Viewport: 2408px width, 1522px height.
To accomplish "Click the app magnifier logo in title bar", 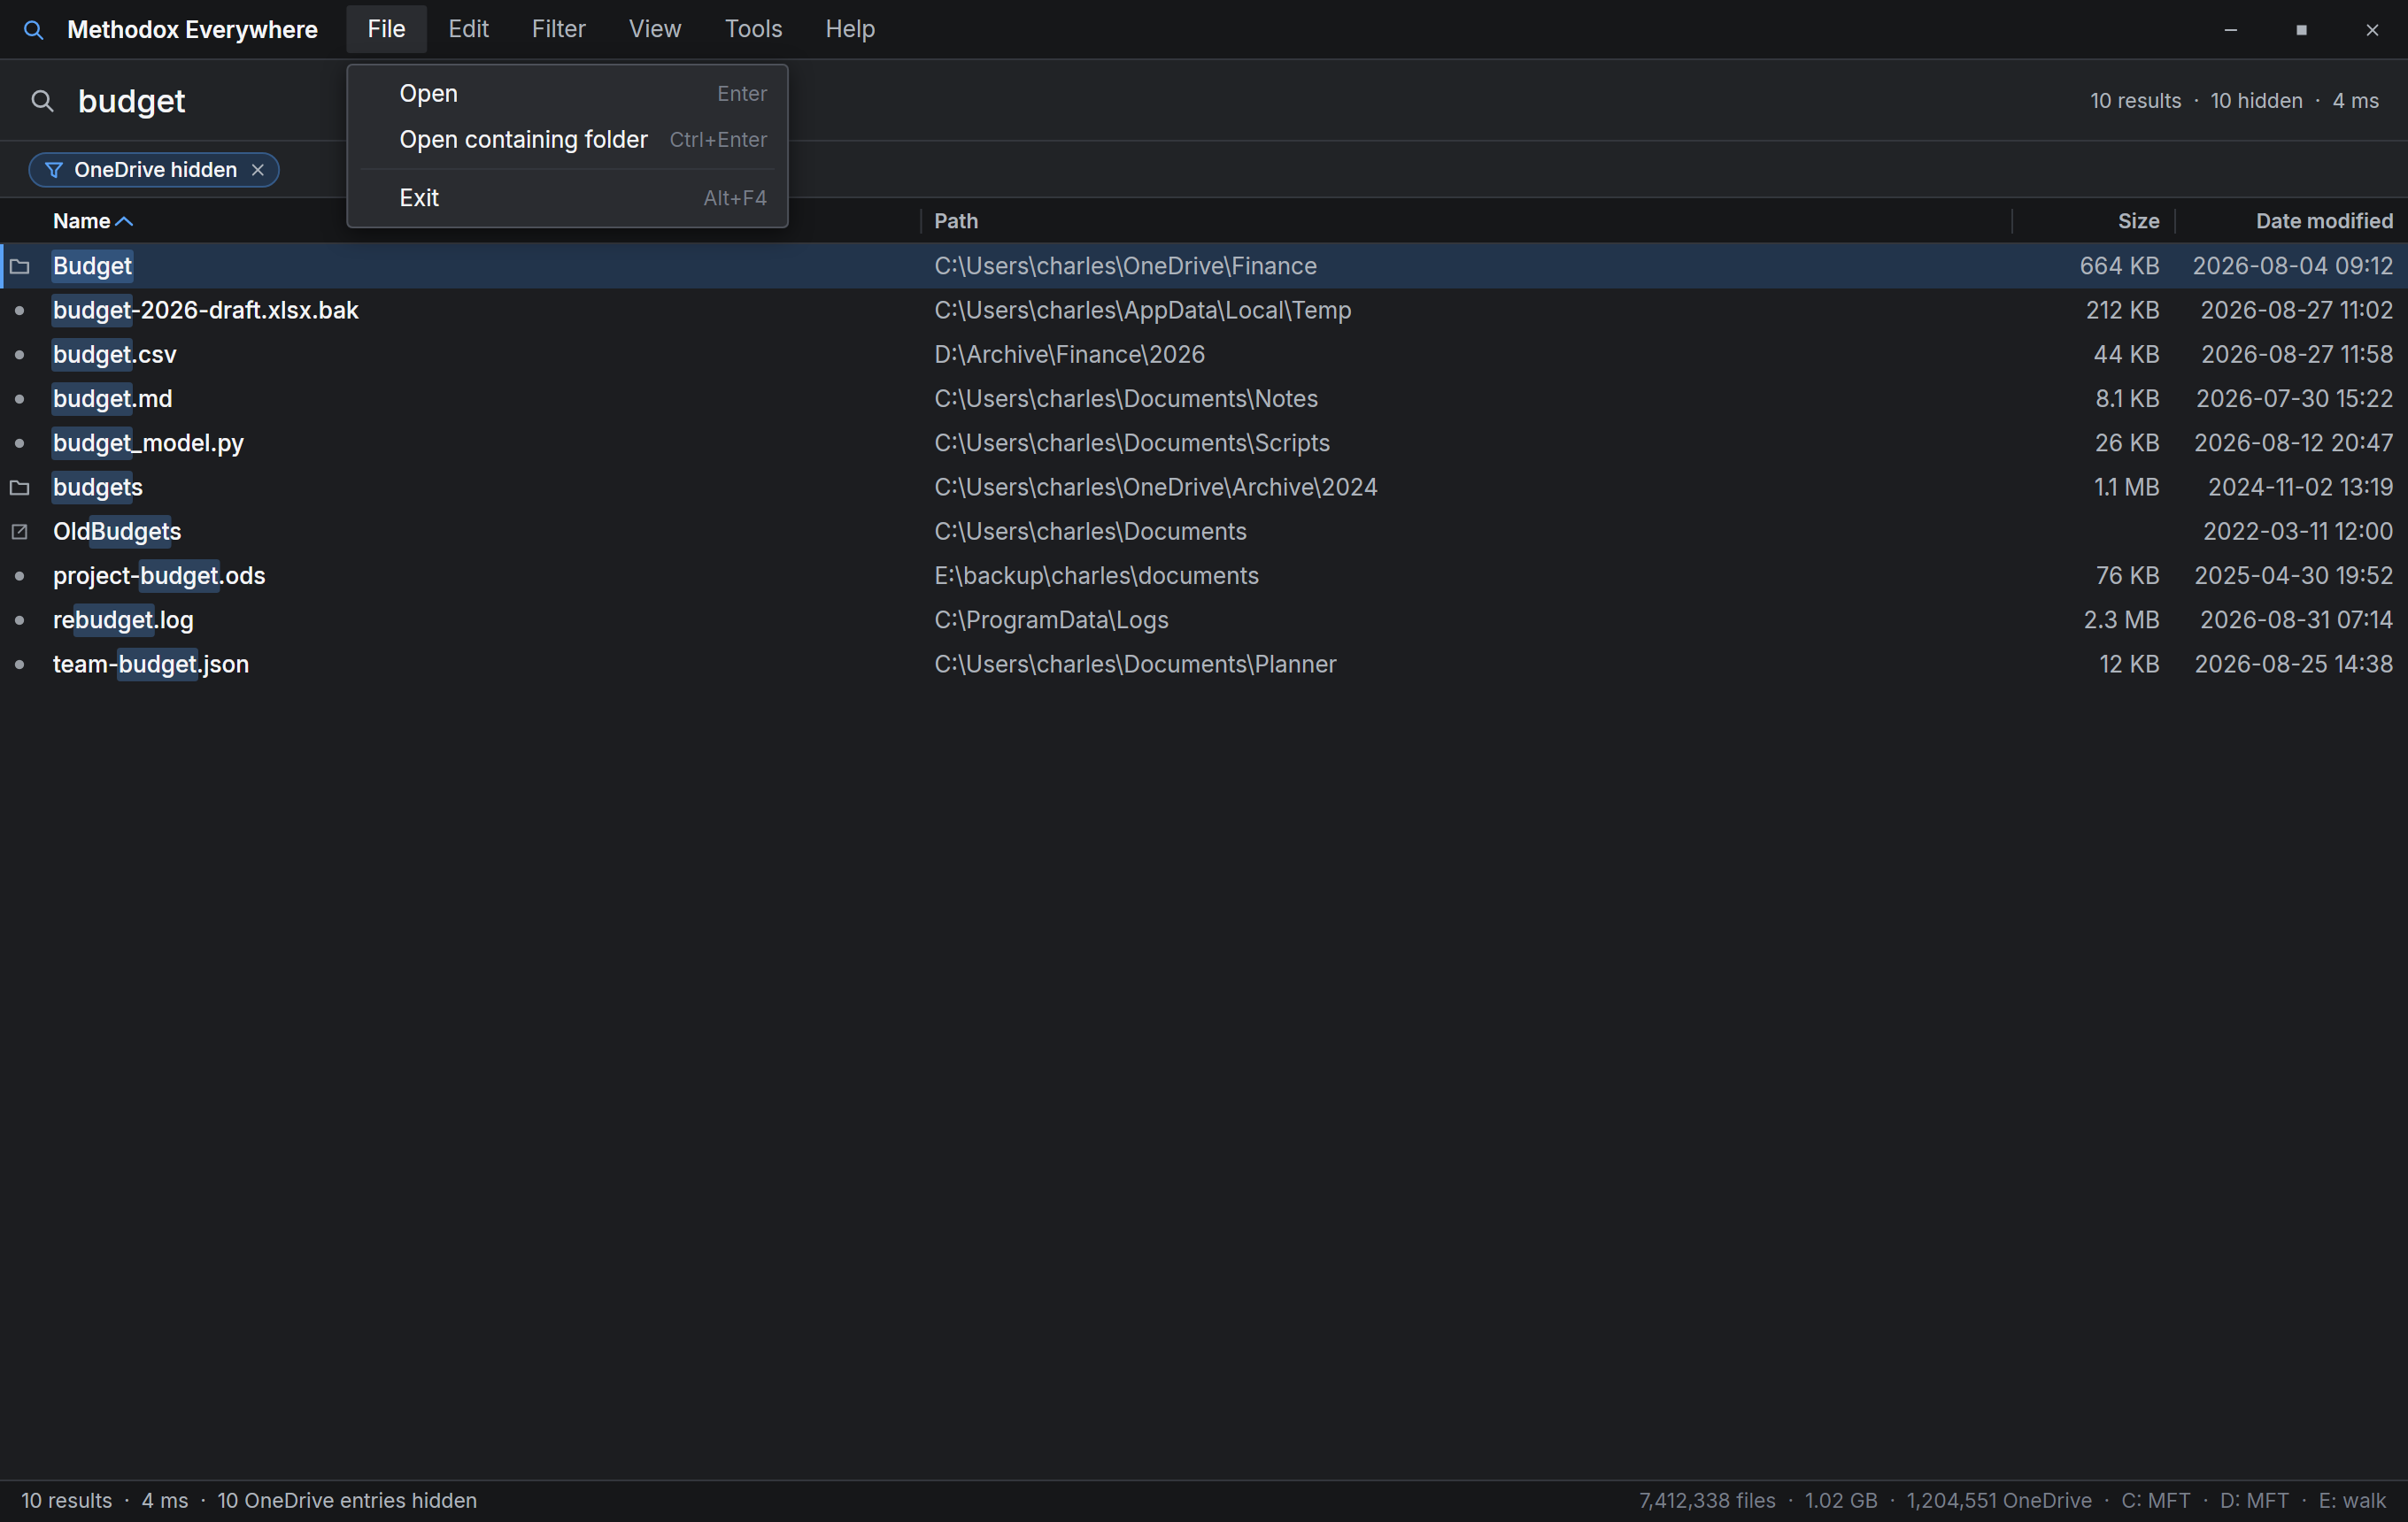I will pyautogui.click(x=34, y=30).
